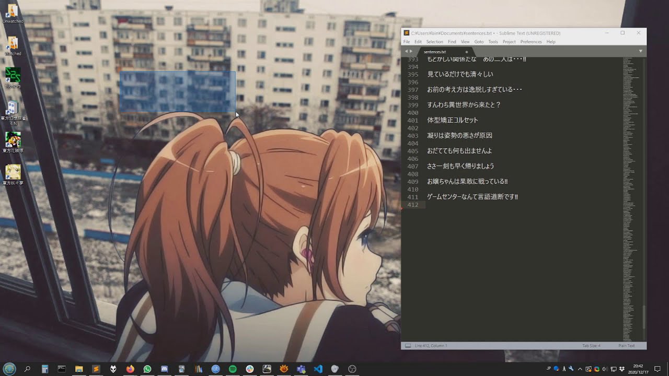This screenshot has width=669, height=376.
Task: Open the Watched desktop shortcut
Action: pyautogui.click(x=13, y=46)
